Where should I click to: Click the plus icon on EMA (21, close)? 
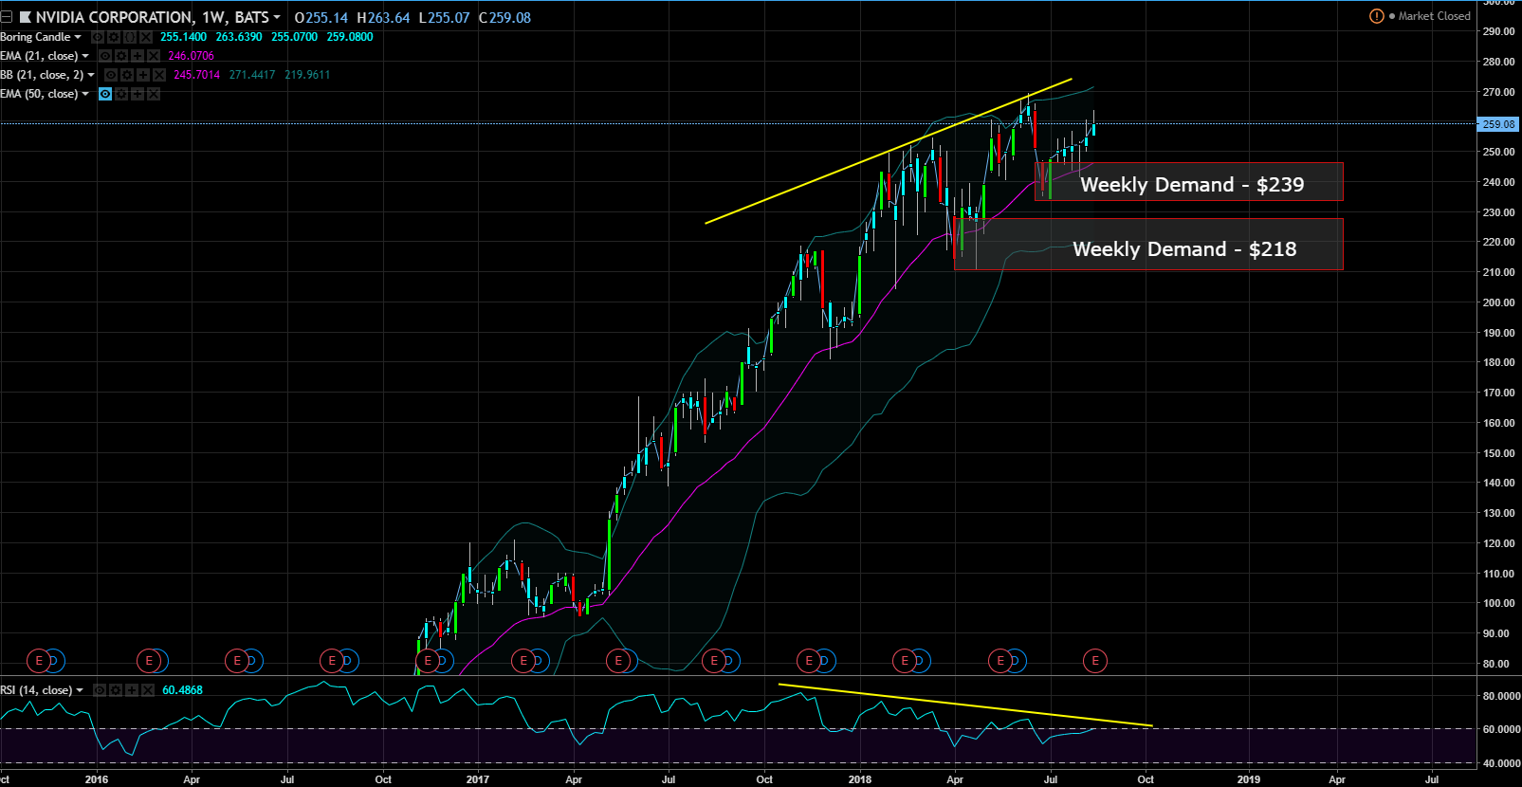point(138,56)
